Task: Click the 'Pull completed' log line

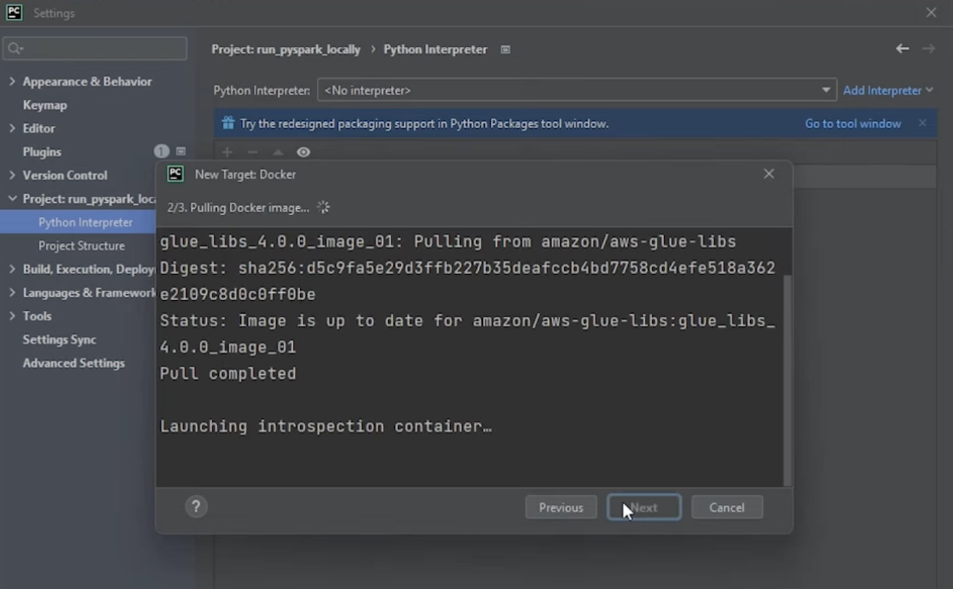Action: tap(228, 373)
